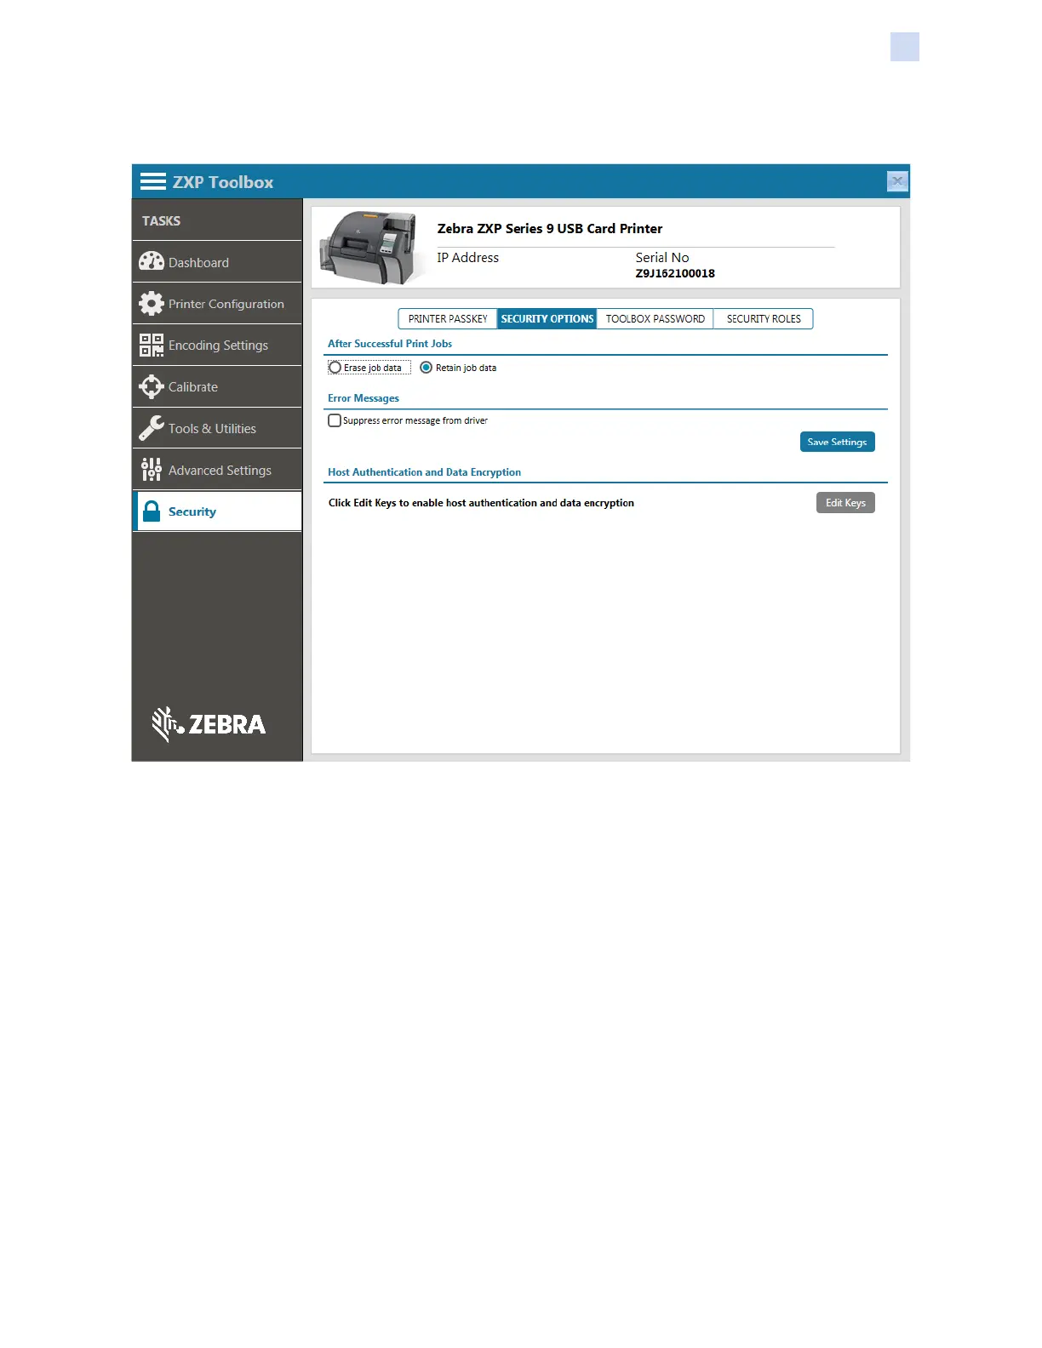Open Tools & Utilities
This screenshot has width=1042, height=1348.
pyautogui.click(x=217, y=429)
